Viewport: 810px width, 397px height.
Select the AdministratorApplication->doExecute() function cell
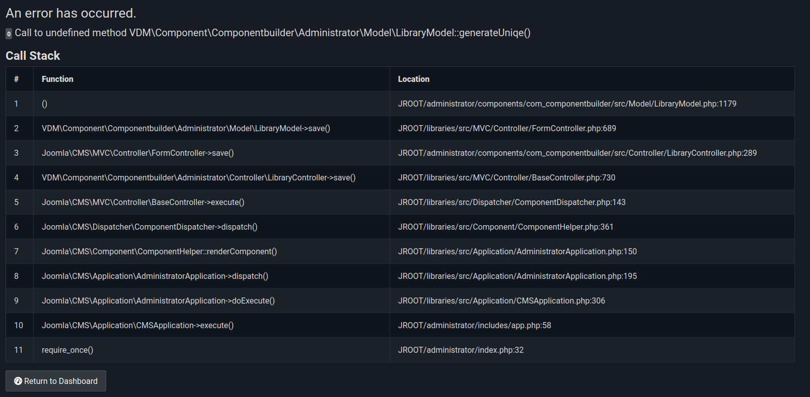pos(211,301)
